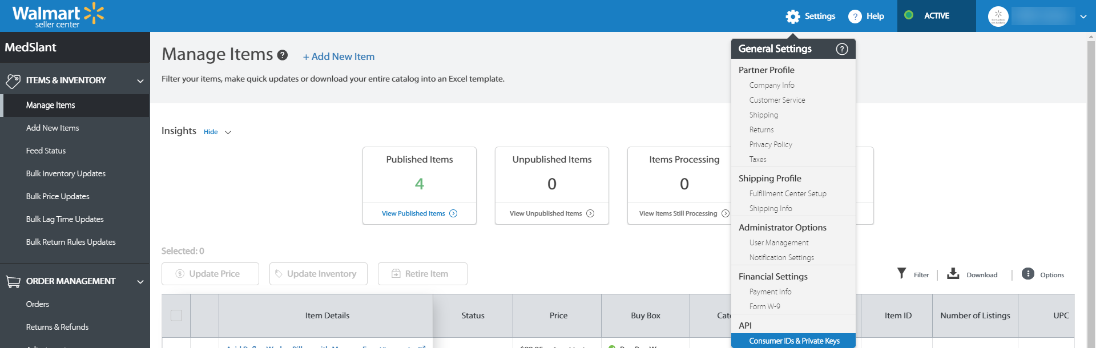Open User Management settings entry
This screenshot has height=348, width=1096.
click(779, 242)
